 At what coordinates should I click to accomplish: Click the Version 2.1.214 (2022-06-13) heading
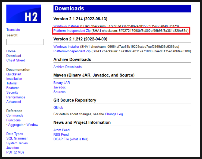click(80, 19)
